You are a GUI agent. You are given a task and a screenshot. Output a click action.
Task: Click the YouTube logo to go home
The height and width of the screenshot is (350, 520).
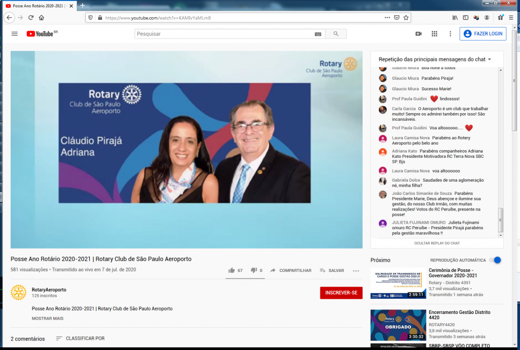[x=40, y=34]
